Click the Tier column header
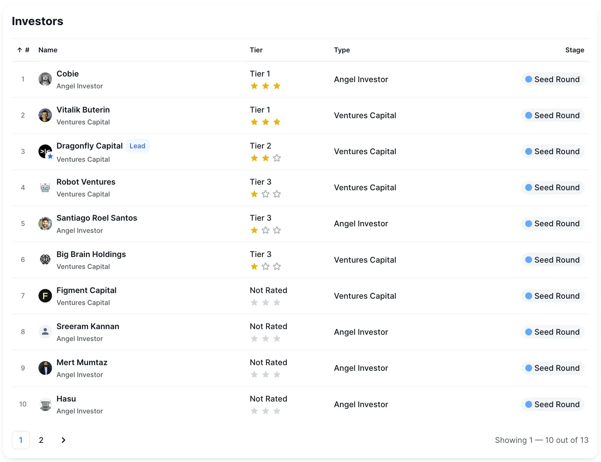Screen dimensions: 601x462 tap(256, 50)
